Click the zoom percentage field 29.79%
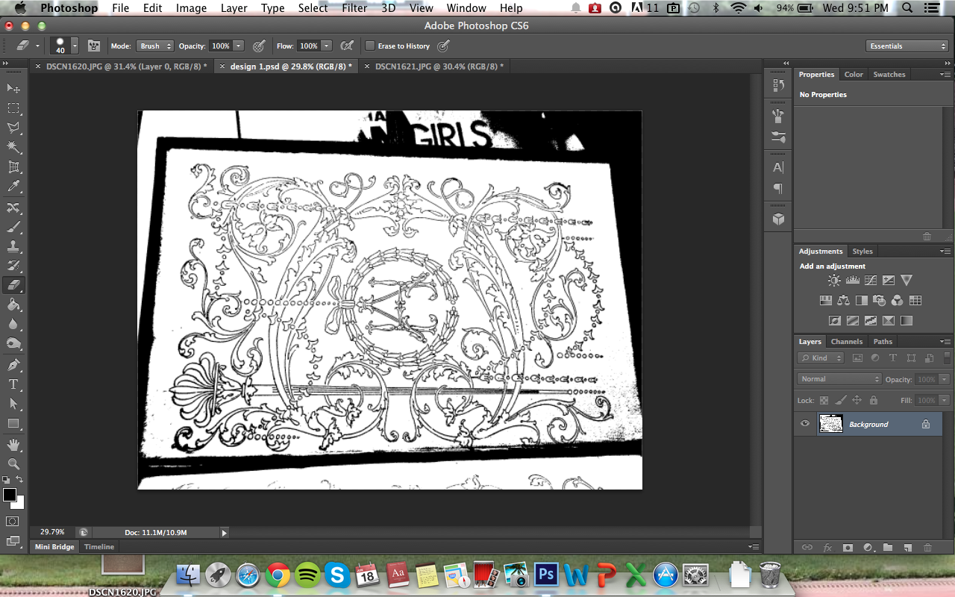 click(52, 532)
